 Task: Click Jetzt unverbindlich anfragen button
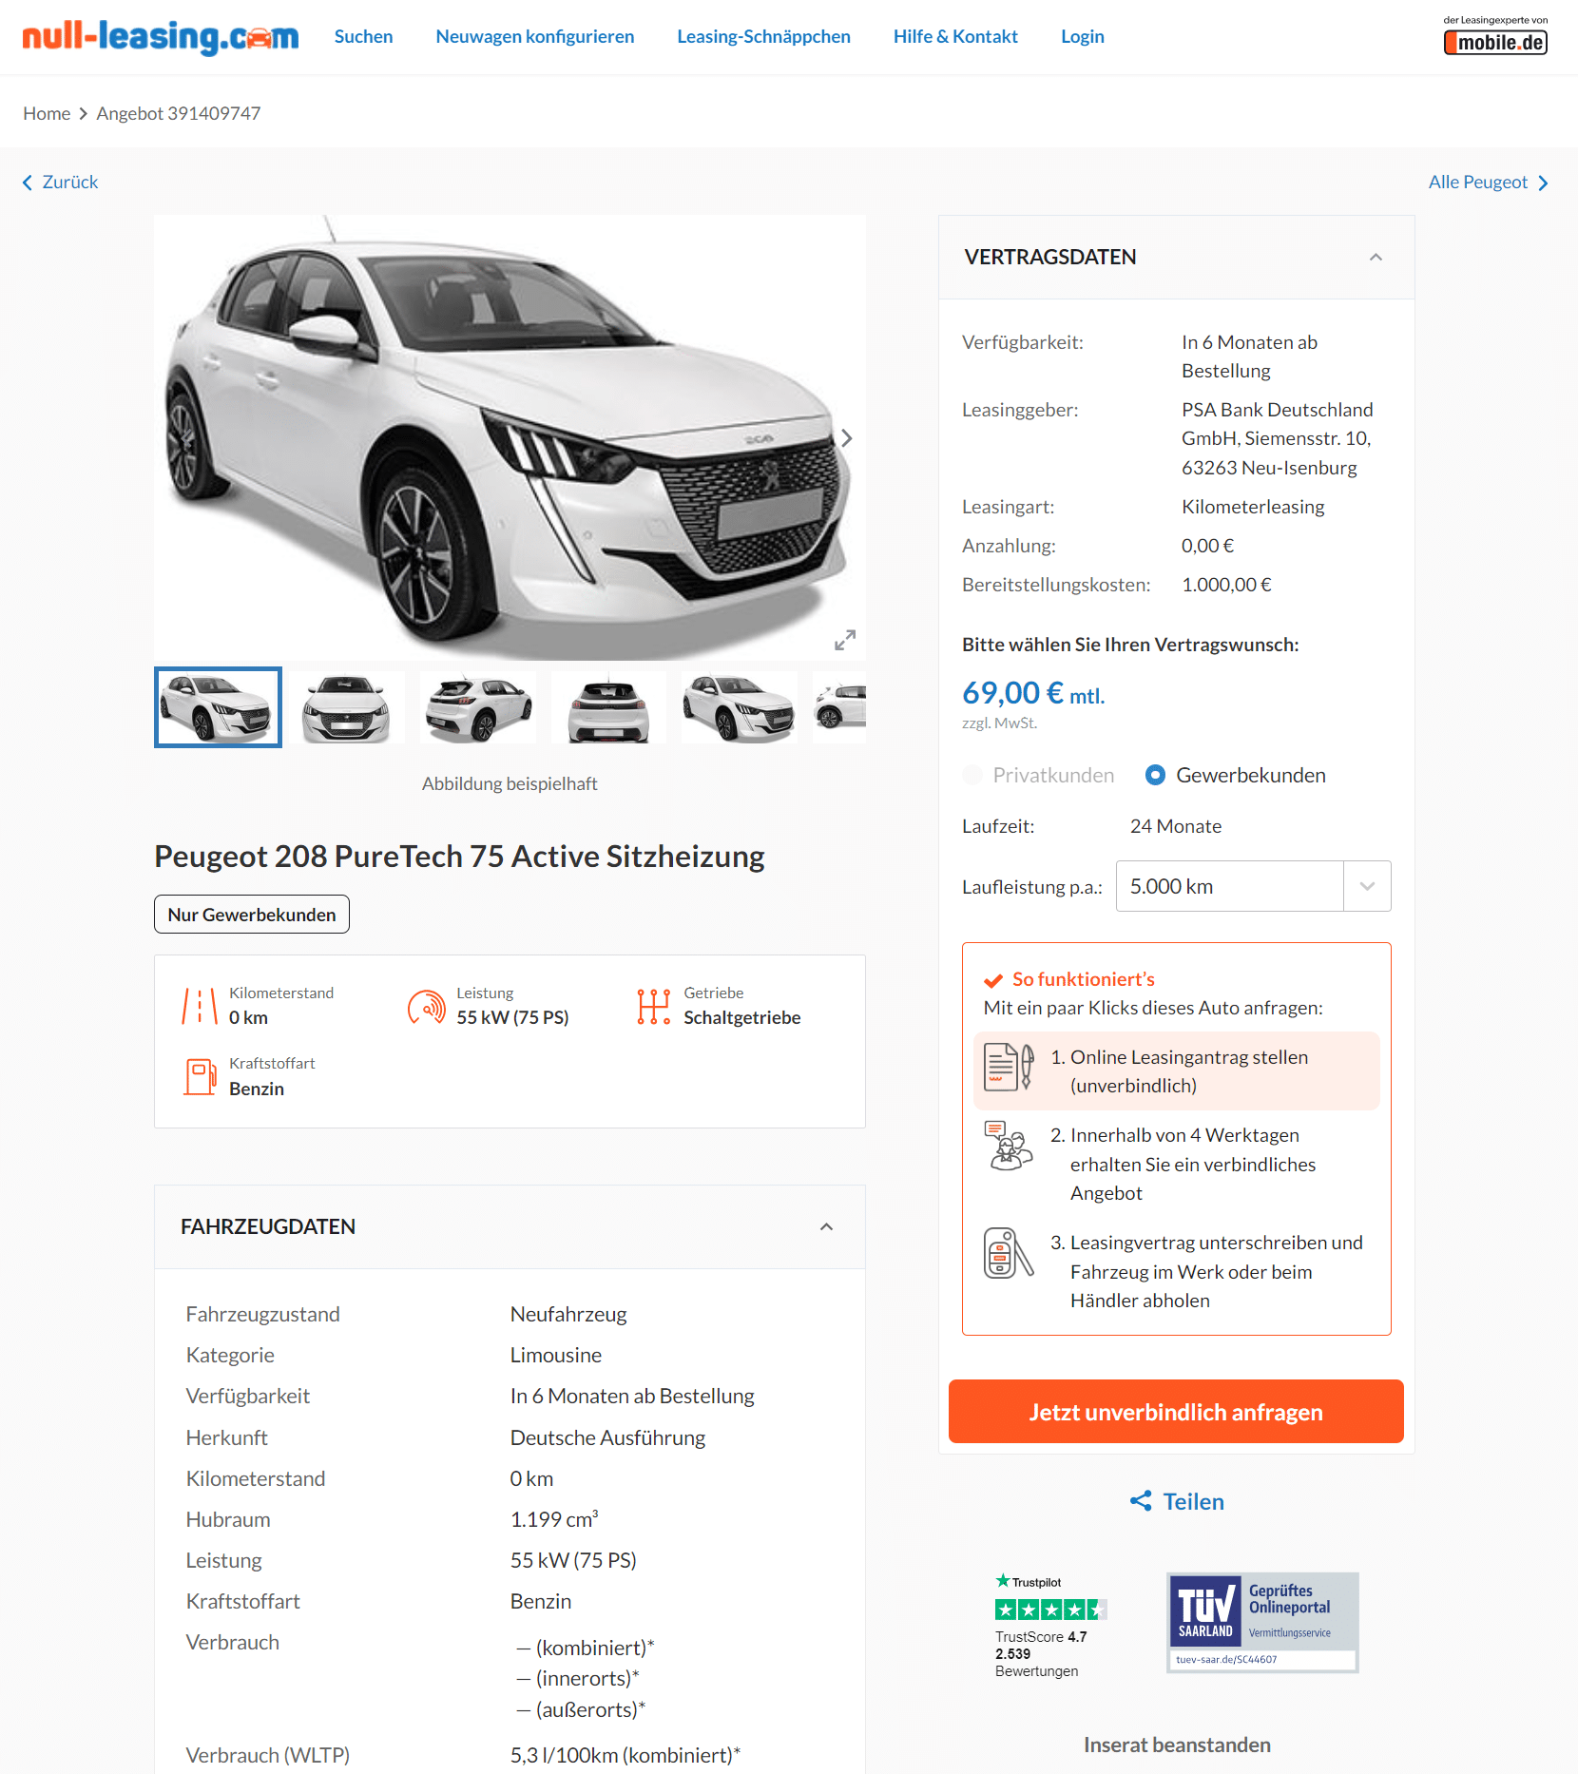1176,1412
